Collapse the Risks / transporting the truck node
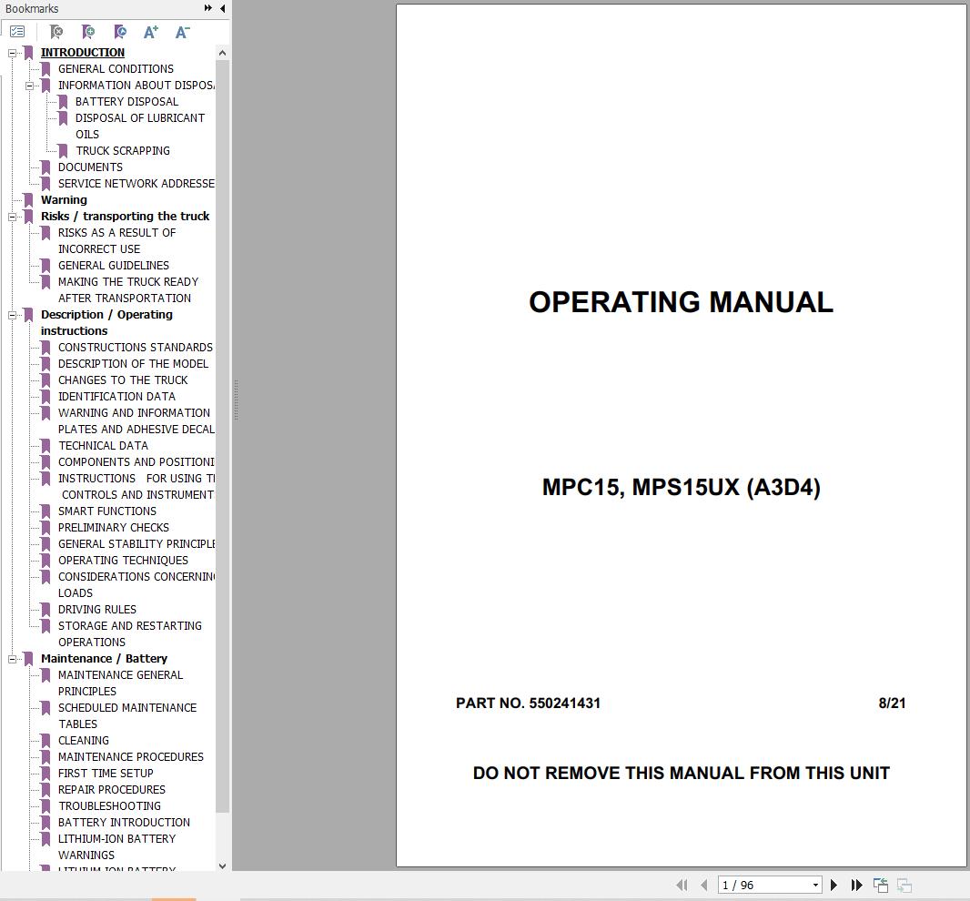Viewport: 970px width, 901px height. pos(12,218)
